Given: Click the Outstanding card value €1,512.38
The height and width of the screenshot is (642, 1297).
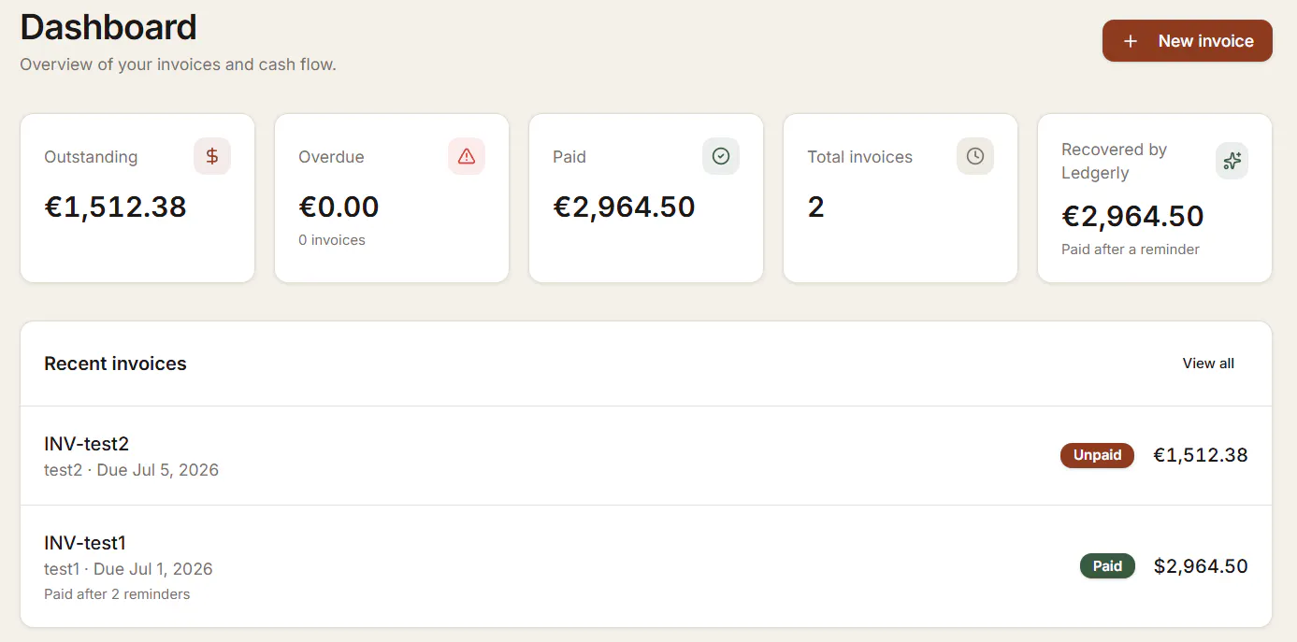Looking at the screenshot, I should click(x=115, y=207).
